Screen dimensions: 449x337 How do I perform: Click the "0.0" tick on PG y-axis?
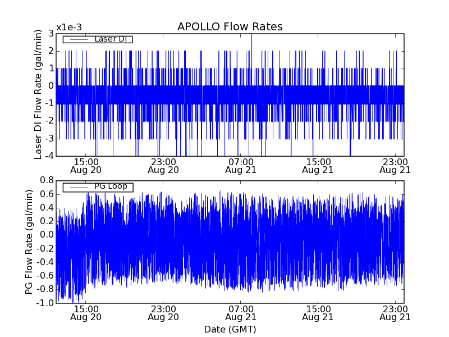[x=47, y=235]
